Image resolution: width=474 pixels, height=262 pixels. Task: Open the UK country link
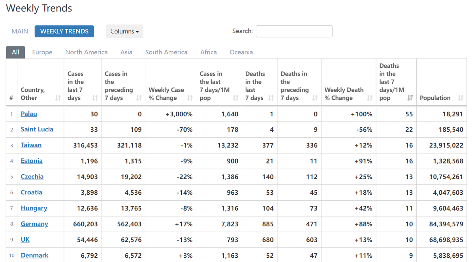[x=25, y=239]
